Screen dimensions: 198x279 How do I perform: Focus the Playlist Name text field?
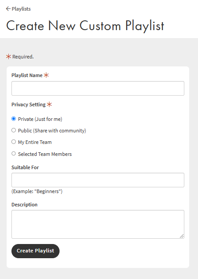(x=98, y=88)
